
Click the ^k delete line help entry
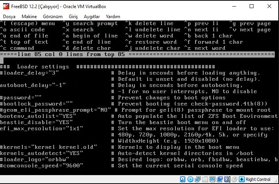click(149, 23)
